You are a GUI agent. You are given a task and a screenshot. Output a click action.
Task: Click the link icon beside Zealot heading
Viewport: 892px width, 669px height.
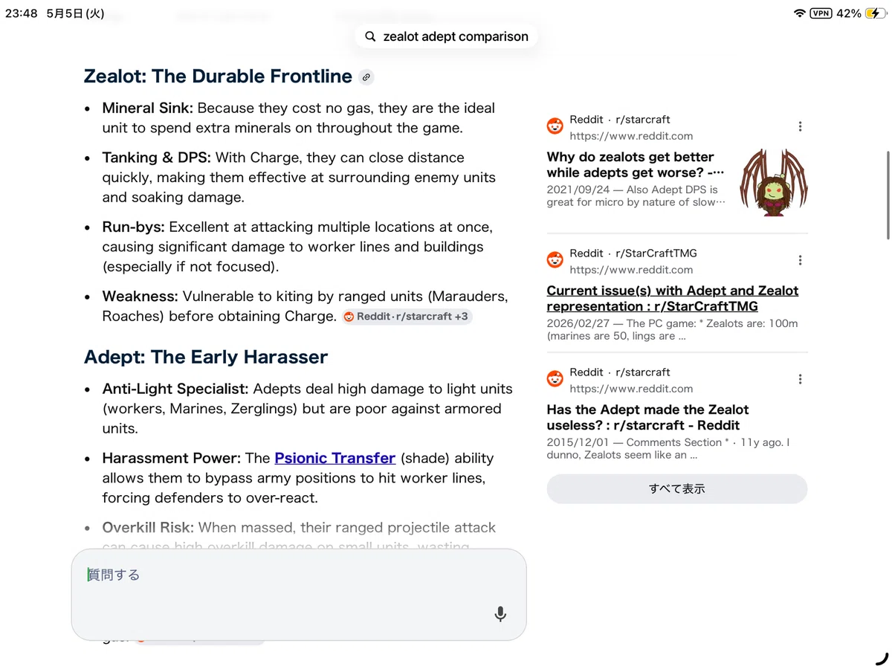[x=366, y=77]
